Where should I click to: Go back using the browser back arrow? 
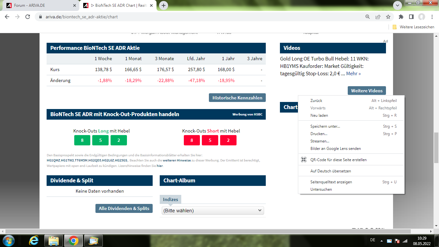(x=7, y=17)
